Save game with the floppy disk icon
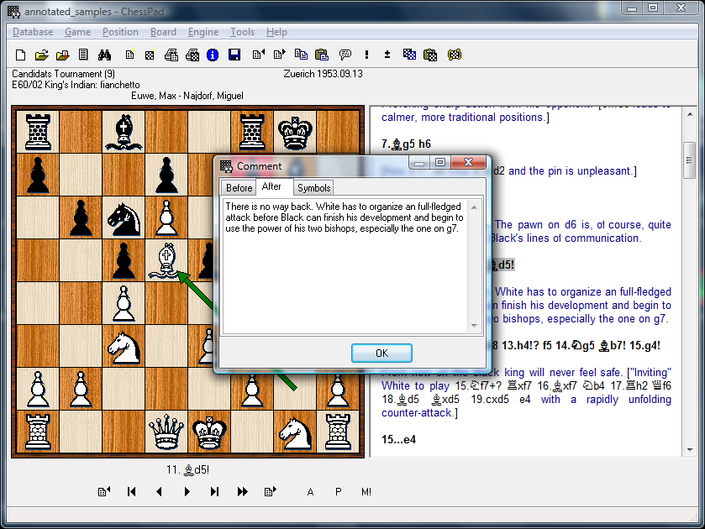This screenshot has width=705, height=529. coord(234,55)
